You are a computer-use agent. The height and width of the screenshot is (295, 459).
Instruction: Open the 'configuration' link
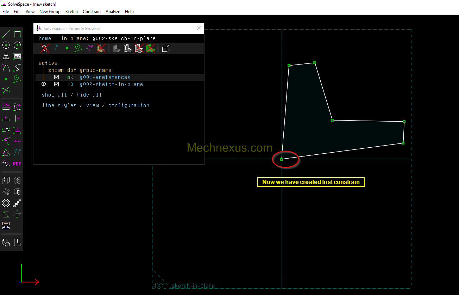coord(129,105)
